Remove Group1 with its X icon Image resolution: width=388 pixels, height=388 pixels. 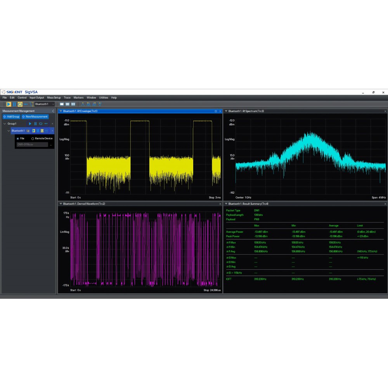[x=52, y=124]
